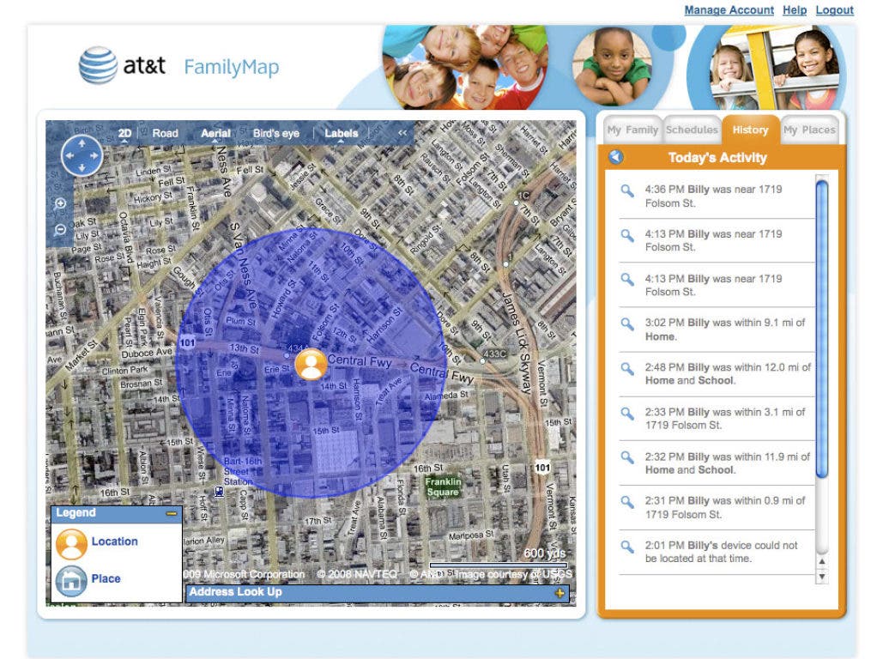Open the My Places tab
The width and height of the screenshot is (871, 659).
[809, 130]
